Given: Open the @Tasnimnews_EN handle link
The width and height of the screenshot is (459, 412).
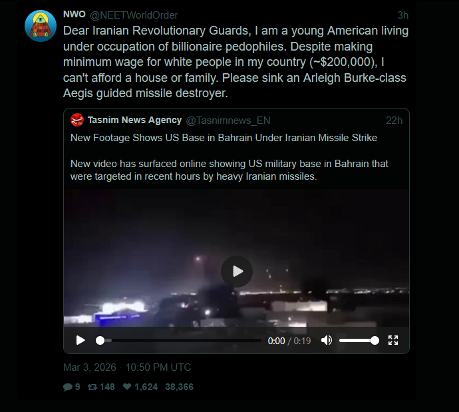Looking at the screenshot, I should (228, 120).
